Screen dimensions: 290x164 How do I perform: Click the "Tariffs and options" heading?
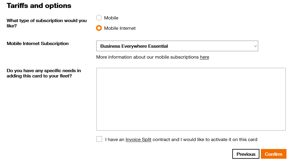click(x=39, y=6)
